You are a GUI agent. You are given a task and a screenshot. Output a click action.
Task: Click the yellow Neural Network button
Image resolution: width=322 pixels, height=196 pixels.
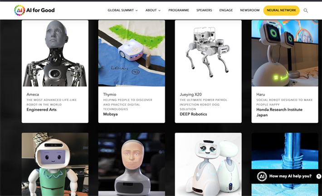[x=281, y=10]
